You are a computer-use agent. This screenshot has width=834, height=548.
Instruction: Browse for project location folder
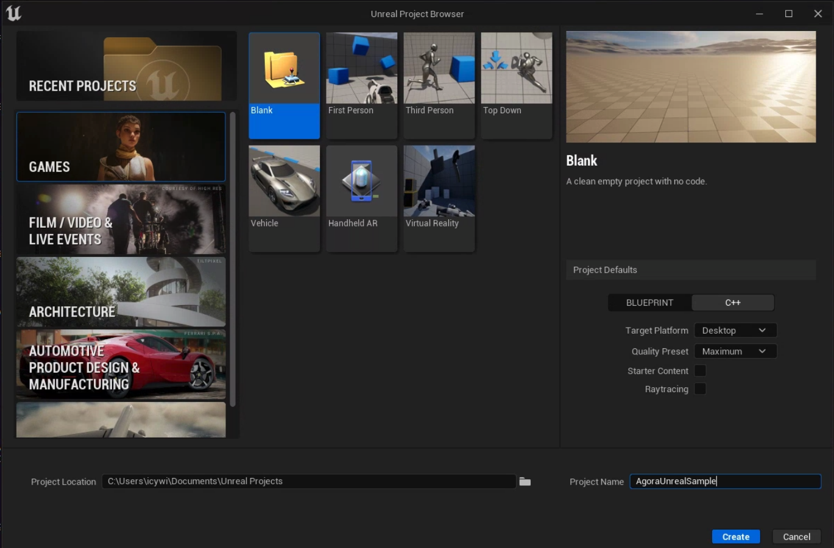click(x=525, y=482)
